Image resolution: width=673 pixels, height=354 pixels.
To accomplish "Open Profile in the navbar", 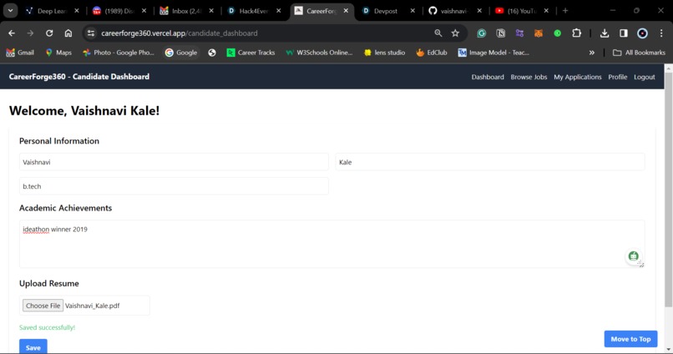I will (618, 77).
